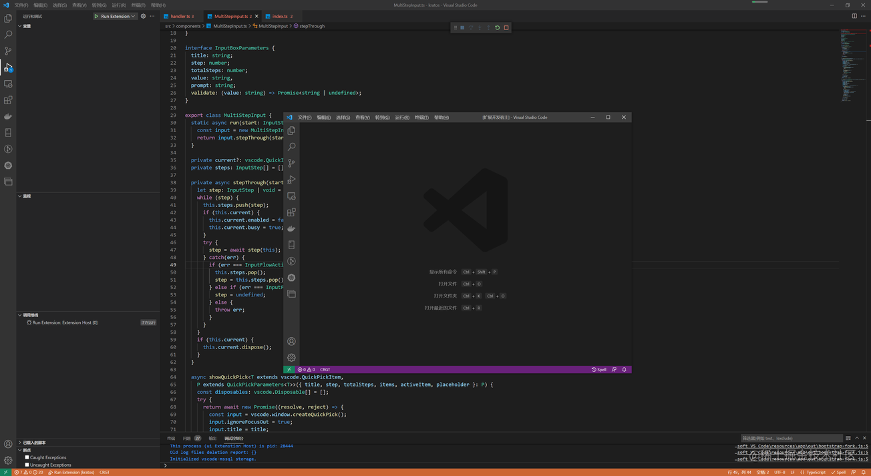Open launch.json via the debug gear icon
Viewport: 871px width, 476px height.
[143, 16]
